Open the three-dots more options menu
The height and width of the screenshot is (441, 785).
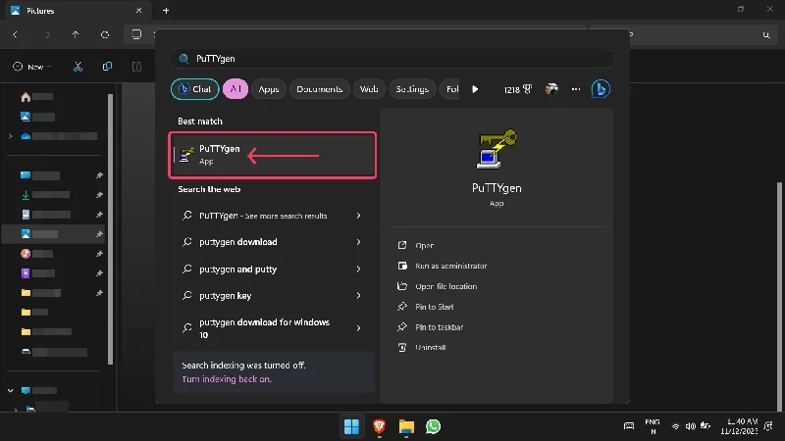click(576, 89)
